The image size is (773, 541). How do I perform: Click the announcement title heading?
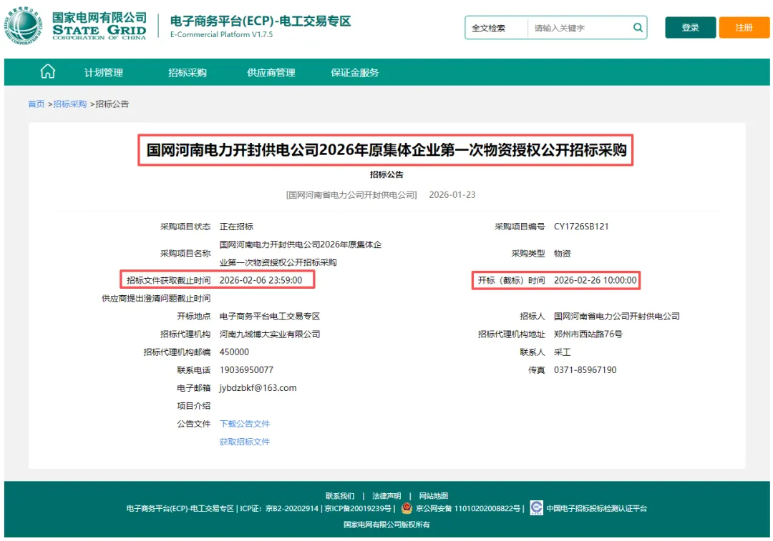tap(386, 150)
